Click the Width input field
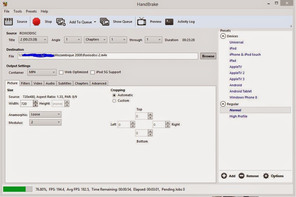Image resolution: width=296 pixels, height=197 pixels. point(27,103)
